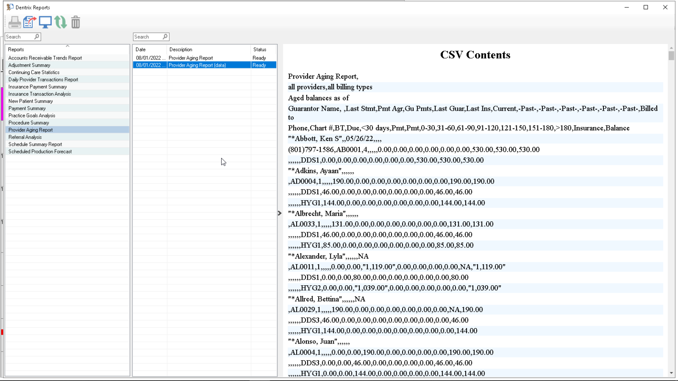Viewport: 678px width, 381px height.
Task: Delete the selected report via trash icon
Action: pyautogui.click(x=75, y=22)
